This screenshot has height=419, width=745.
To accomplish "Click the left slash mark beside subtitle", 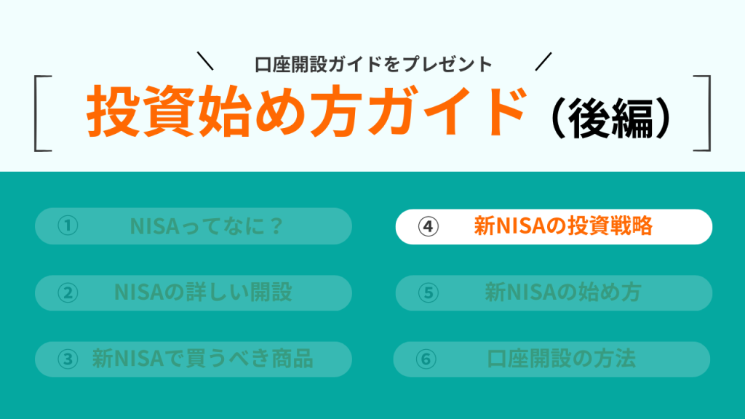I will tap(205, 62).
